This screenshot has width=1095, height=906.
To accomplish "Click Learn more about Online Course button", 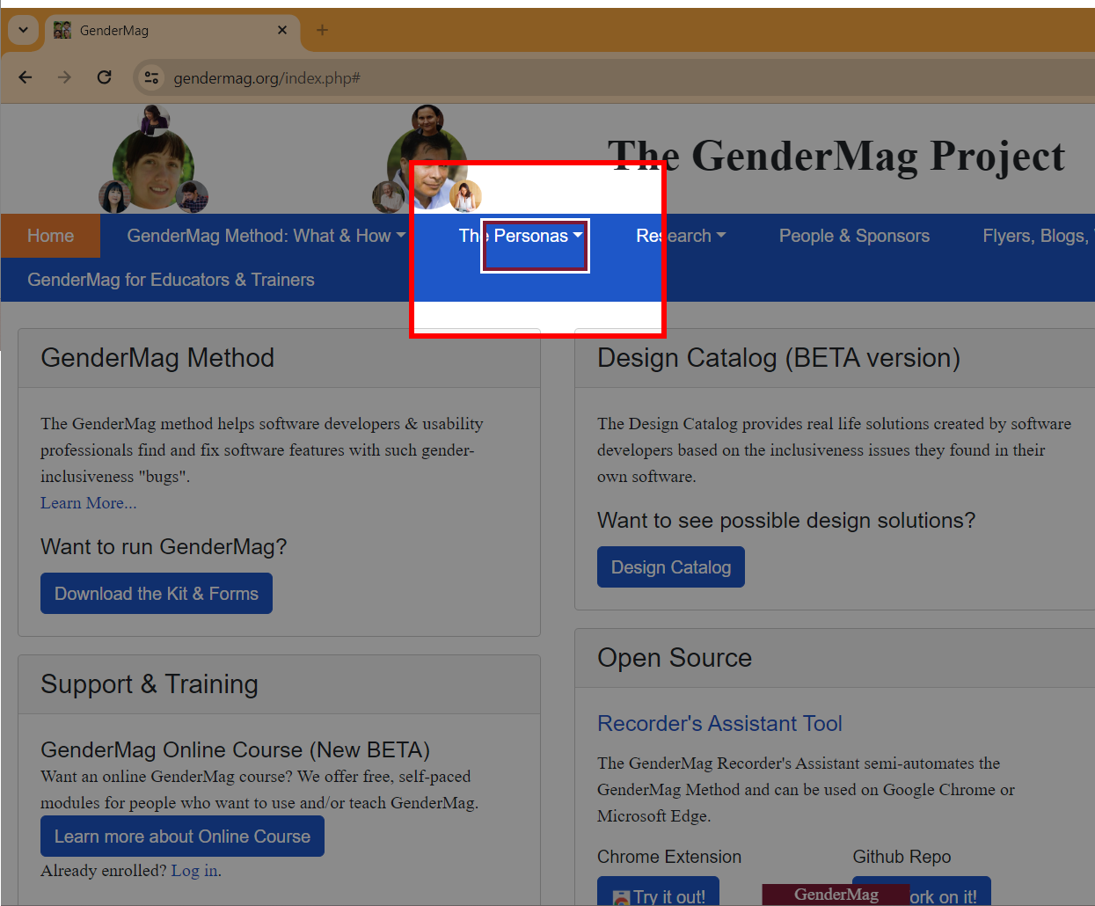I will [182, 837].
